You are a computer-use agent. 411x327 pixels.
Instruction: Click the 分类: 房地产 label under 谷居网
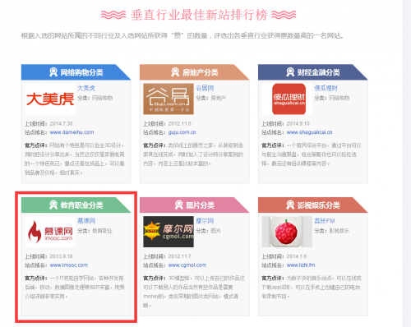(x=211, y=98)
